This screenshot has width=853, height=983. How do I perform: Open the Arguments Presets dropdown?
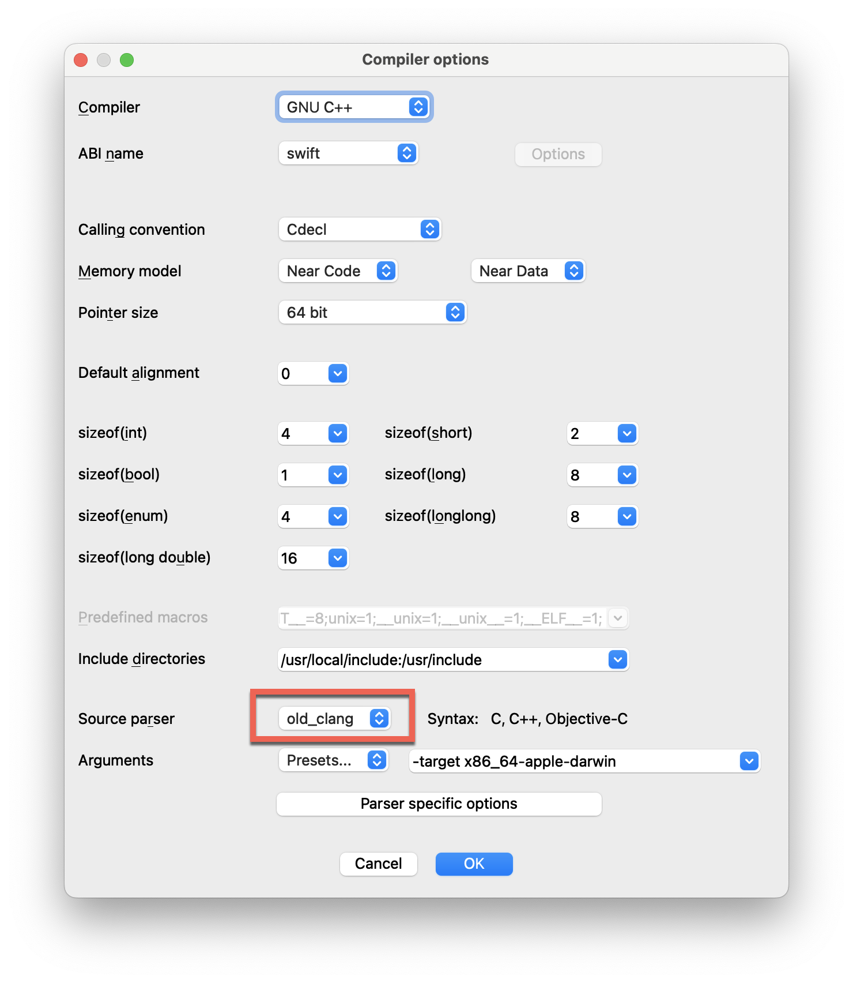click(x=334, y=760)
